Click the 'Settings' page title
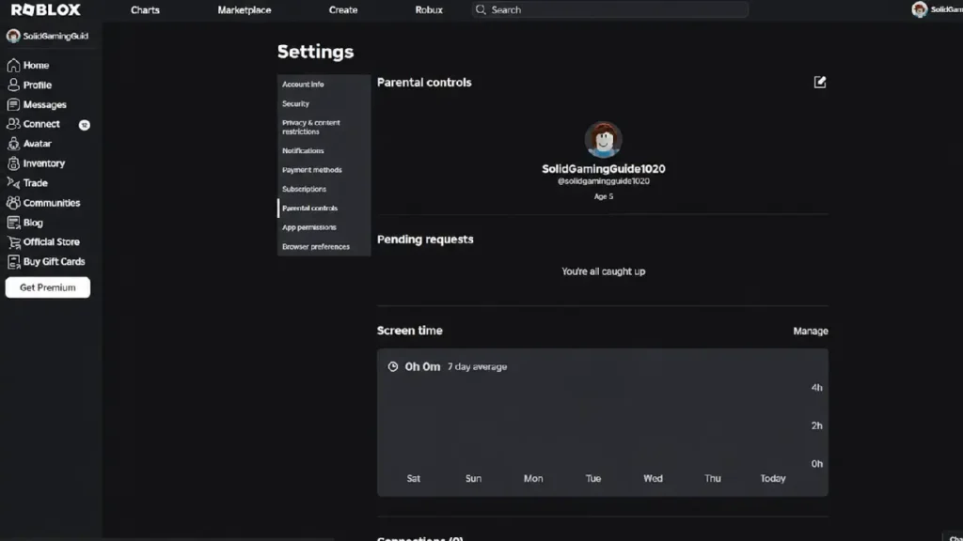 316,52
